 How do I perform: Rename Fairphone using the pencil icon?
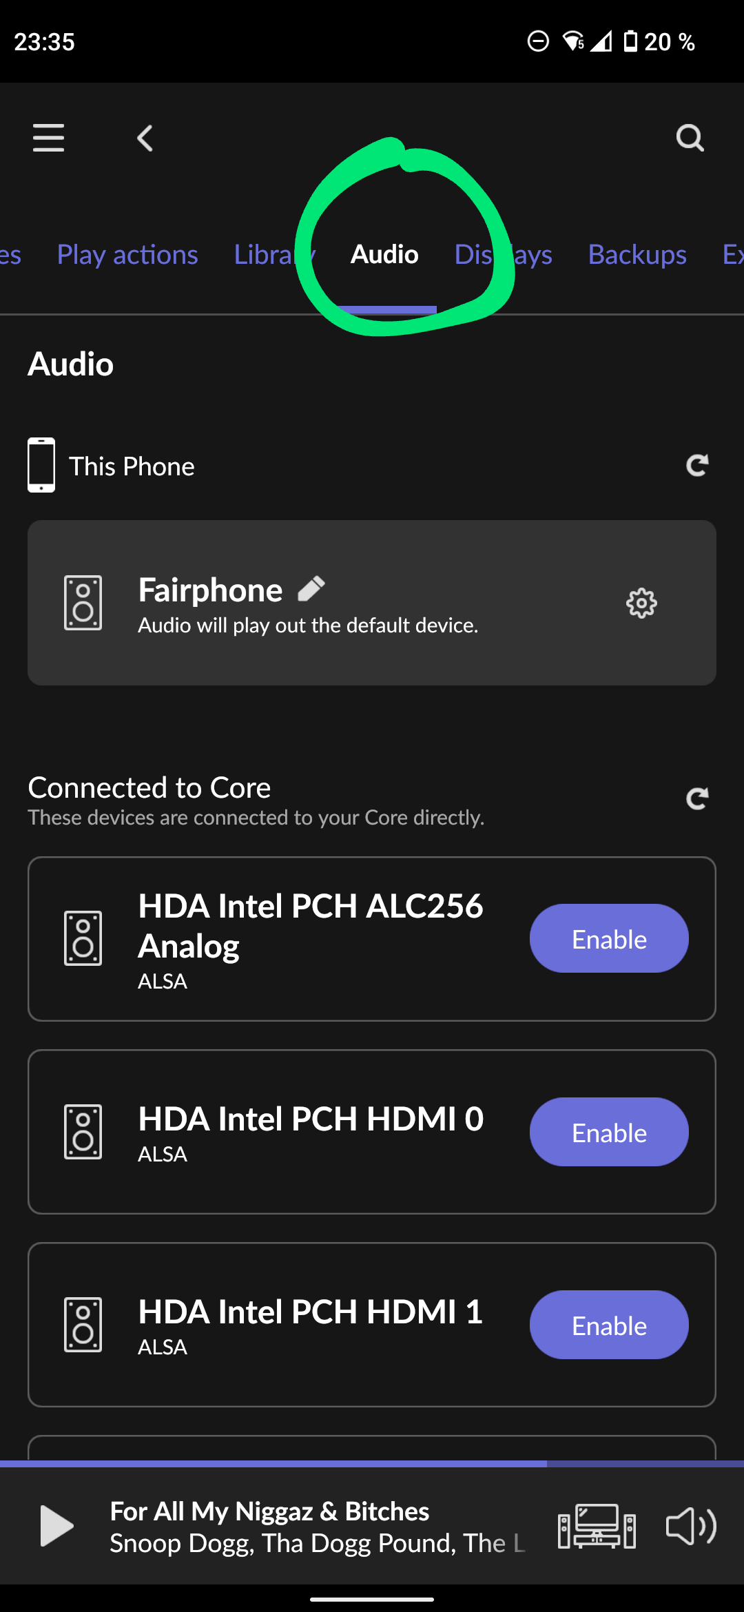point(311,589)
